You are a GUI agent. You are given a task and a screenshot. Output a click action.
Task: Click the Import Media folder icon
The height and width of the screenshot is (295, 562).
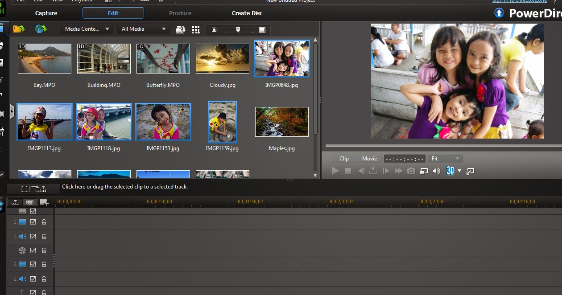tap(19, 29)
